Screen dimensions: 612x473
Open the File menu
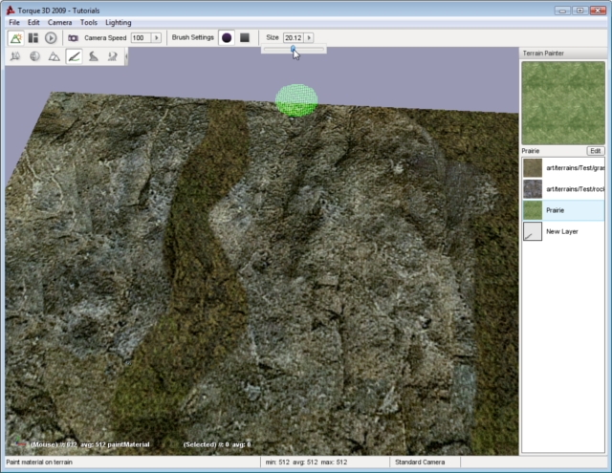point(14,22)
